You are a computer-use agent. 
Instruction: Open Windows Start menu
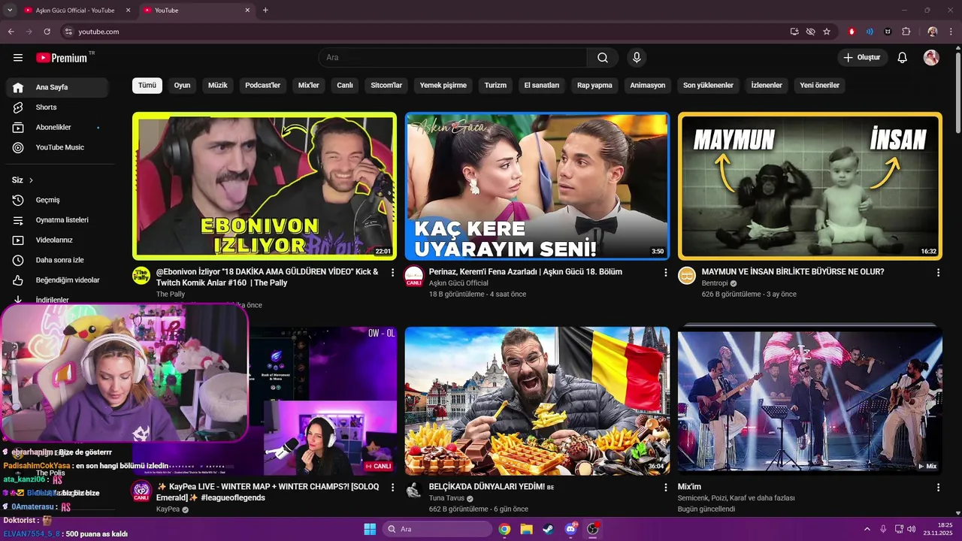[370, 529]
